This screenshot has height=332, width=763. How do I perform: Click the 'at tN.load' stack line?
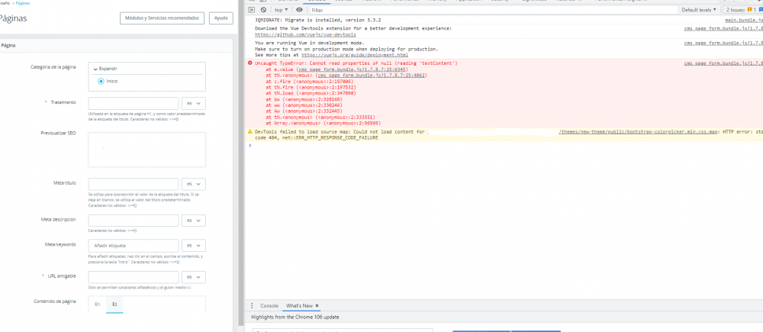(311, 93)
